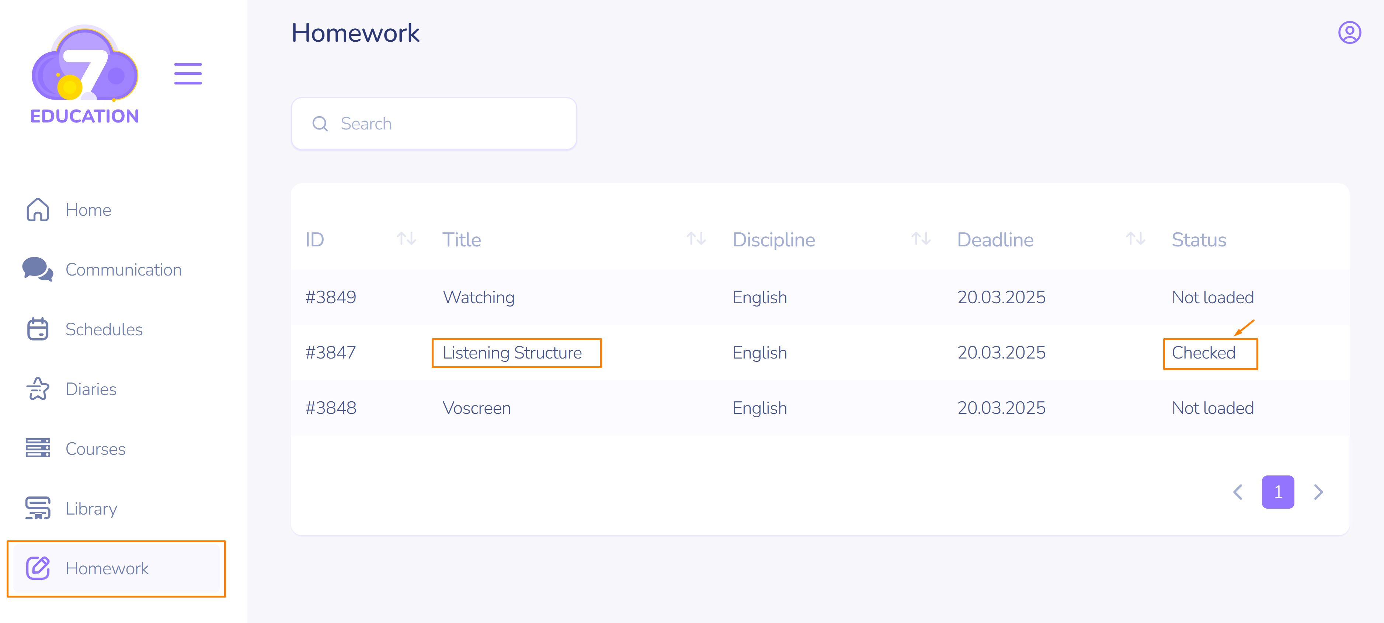Click next page chevron arrow
Screen dimensions: 1384x623
click(1318, 492)
